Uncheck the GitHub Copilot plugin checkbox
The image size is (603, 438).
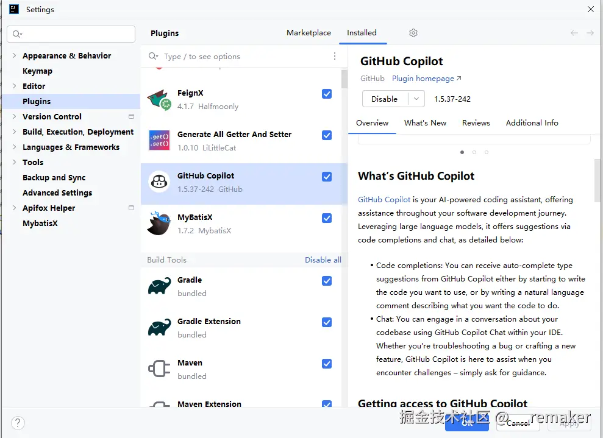point(327,177)
